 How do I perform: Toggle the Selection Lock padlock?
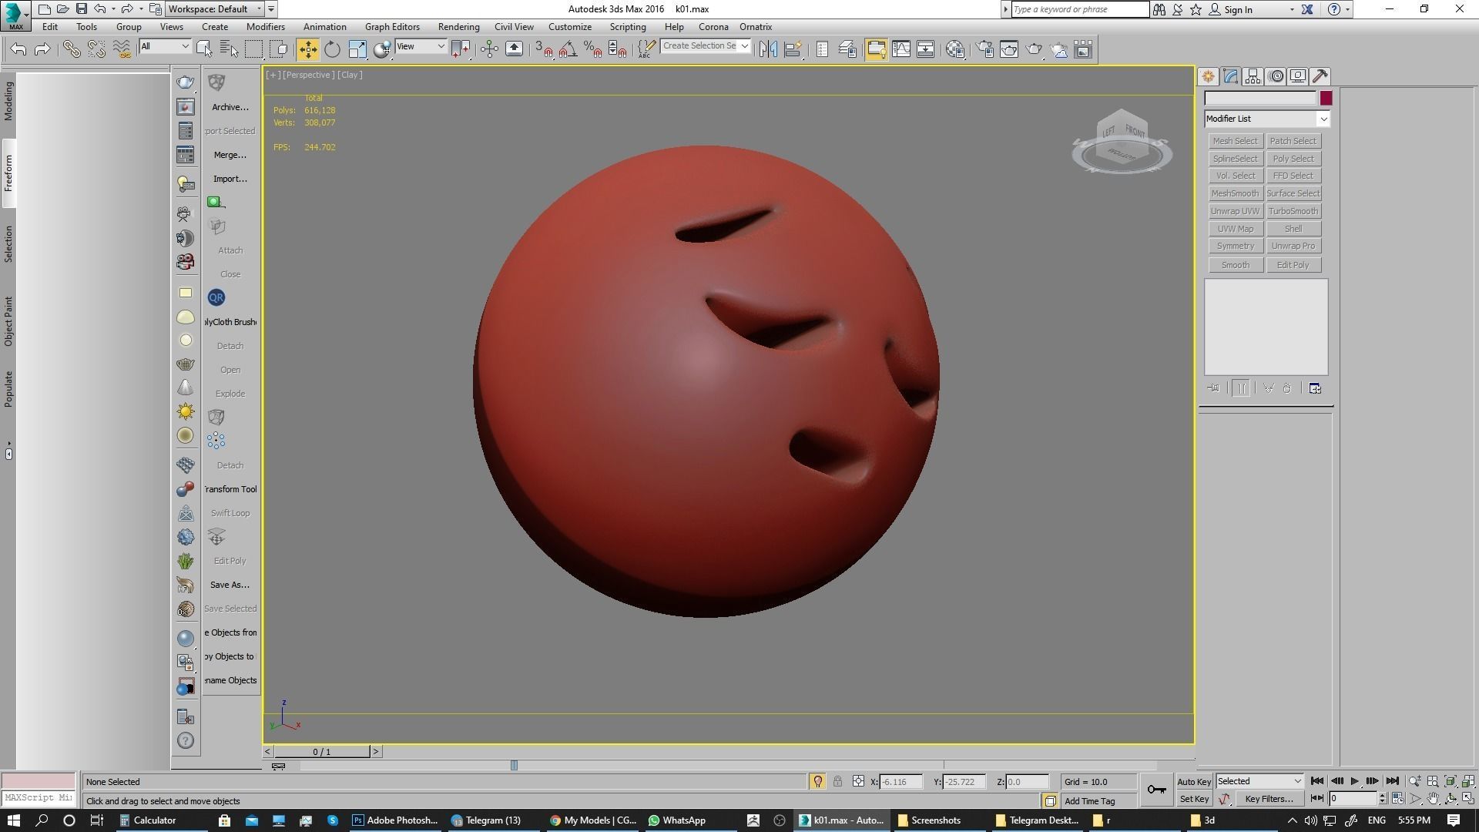tap(837, 781)
